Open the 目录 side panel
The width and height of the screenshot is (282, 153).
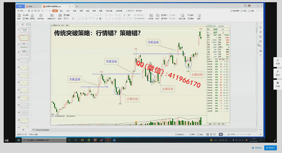(277, 62)
